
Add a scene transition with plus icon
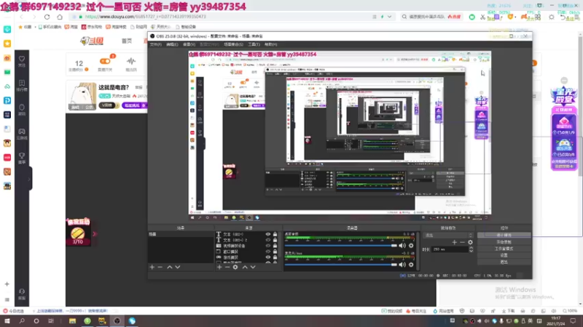454,242
